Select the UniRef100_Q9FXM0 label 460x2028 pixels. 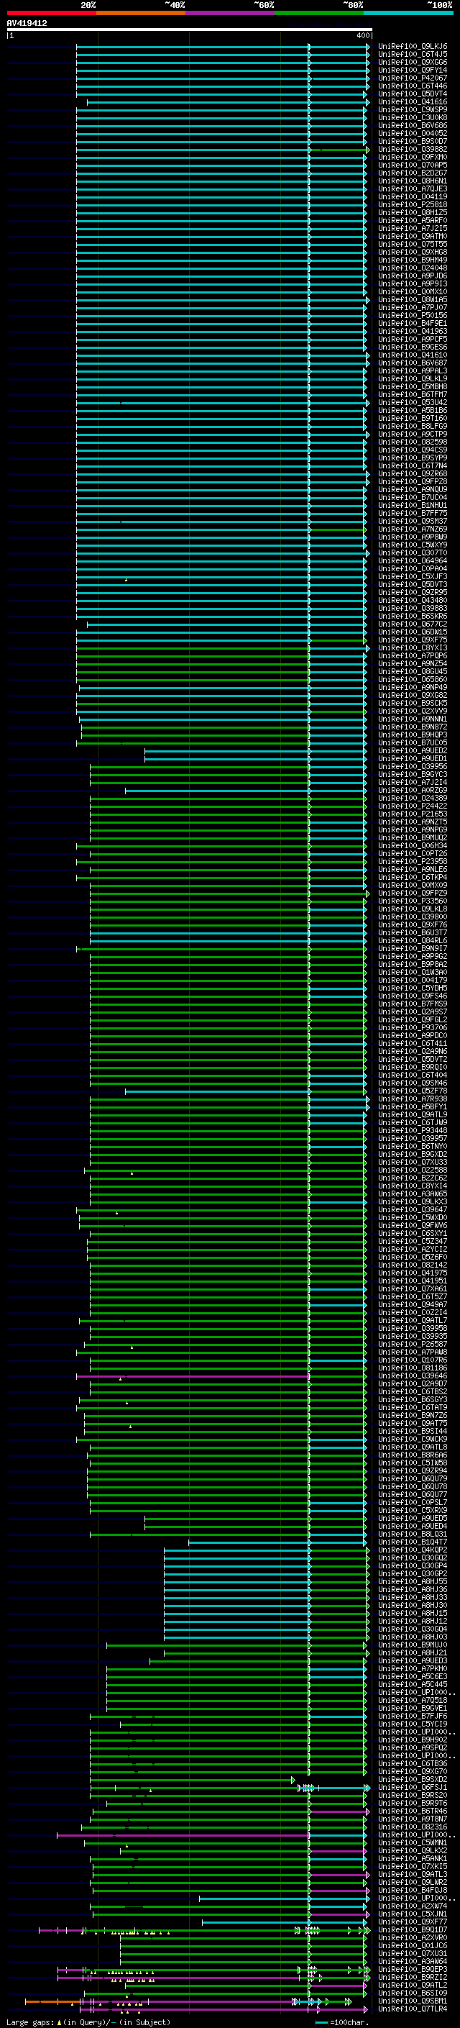point(413,158)
